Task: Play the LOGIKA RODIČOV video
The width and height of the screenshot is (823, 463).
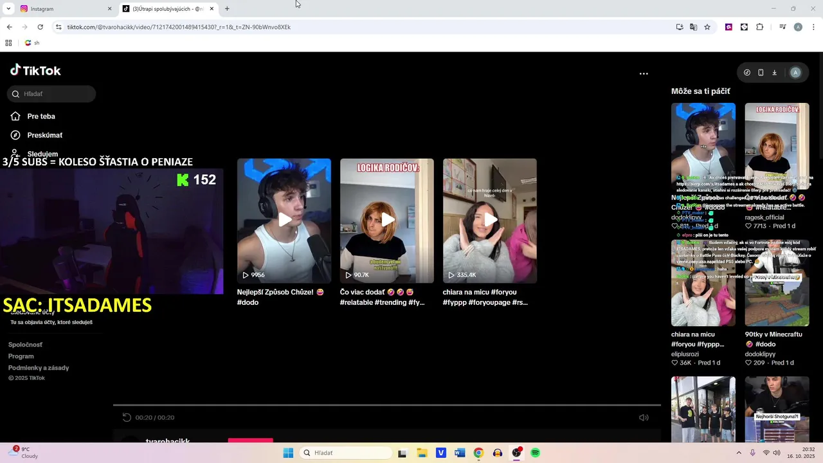Action: tap(387, 221)
